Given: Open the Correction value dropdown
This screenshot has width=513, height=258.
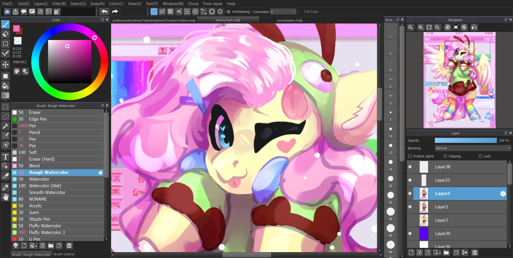Looking at the screenshot, I should click(283, 12).
